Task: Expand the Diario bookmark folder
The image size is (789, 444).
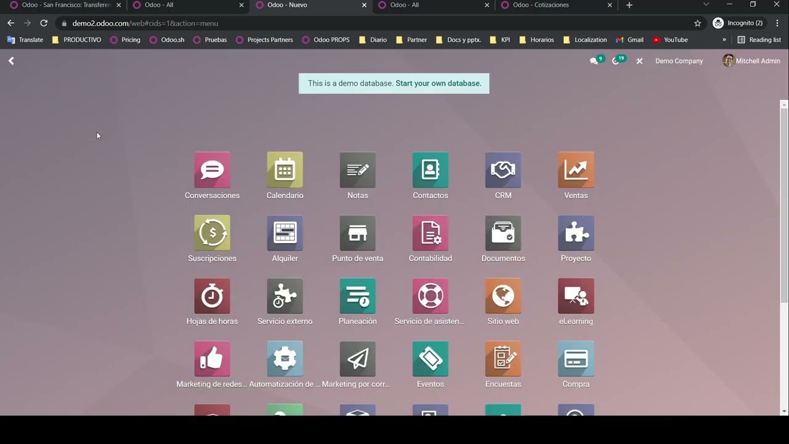Action: pos(372,39)
